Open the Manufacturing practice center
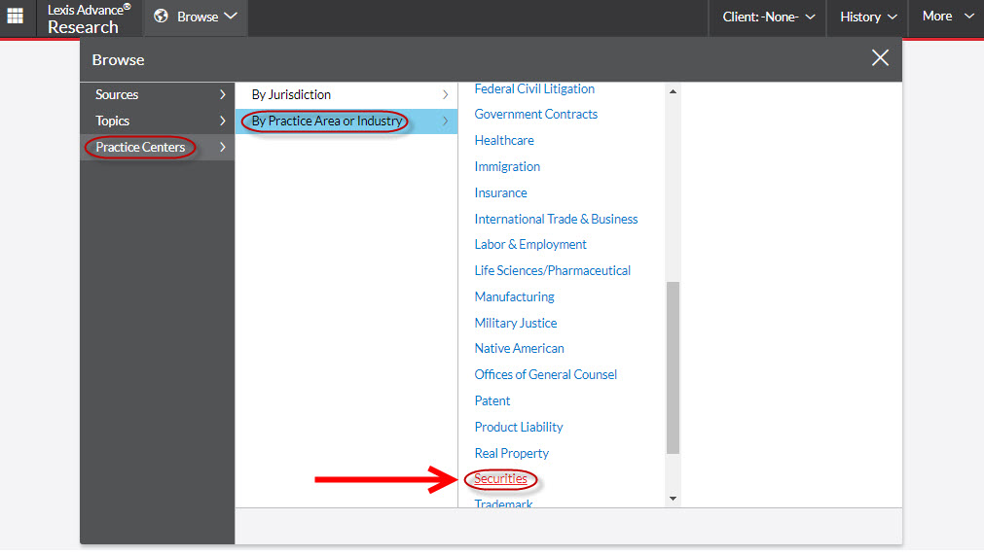984x555 pixels. tap(515, 296)
